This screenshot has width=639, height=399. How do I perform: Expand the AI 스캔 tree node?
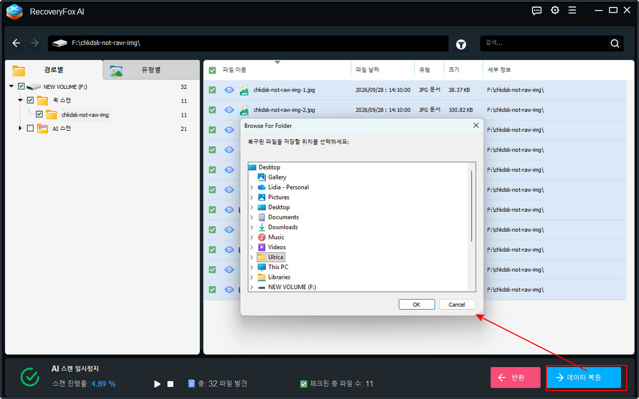(x=20, y=128)
